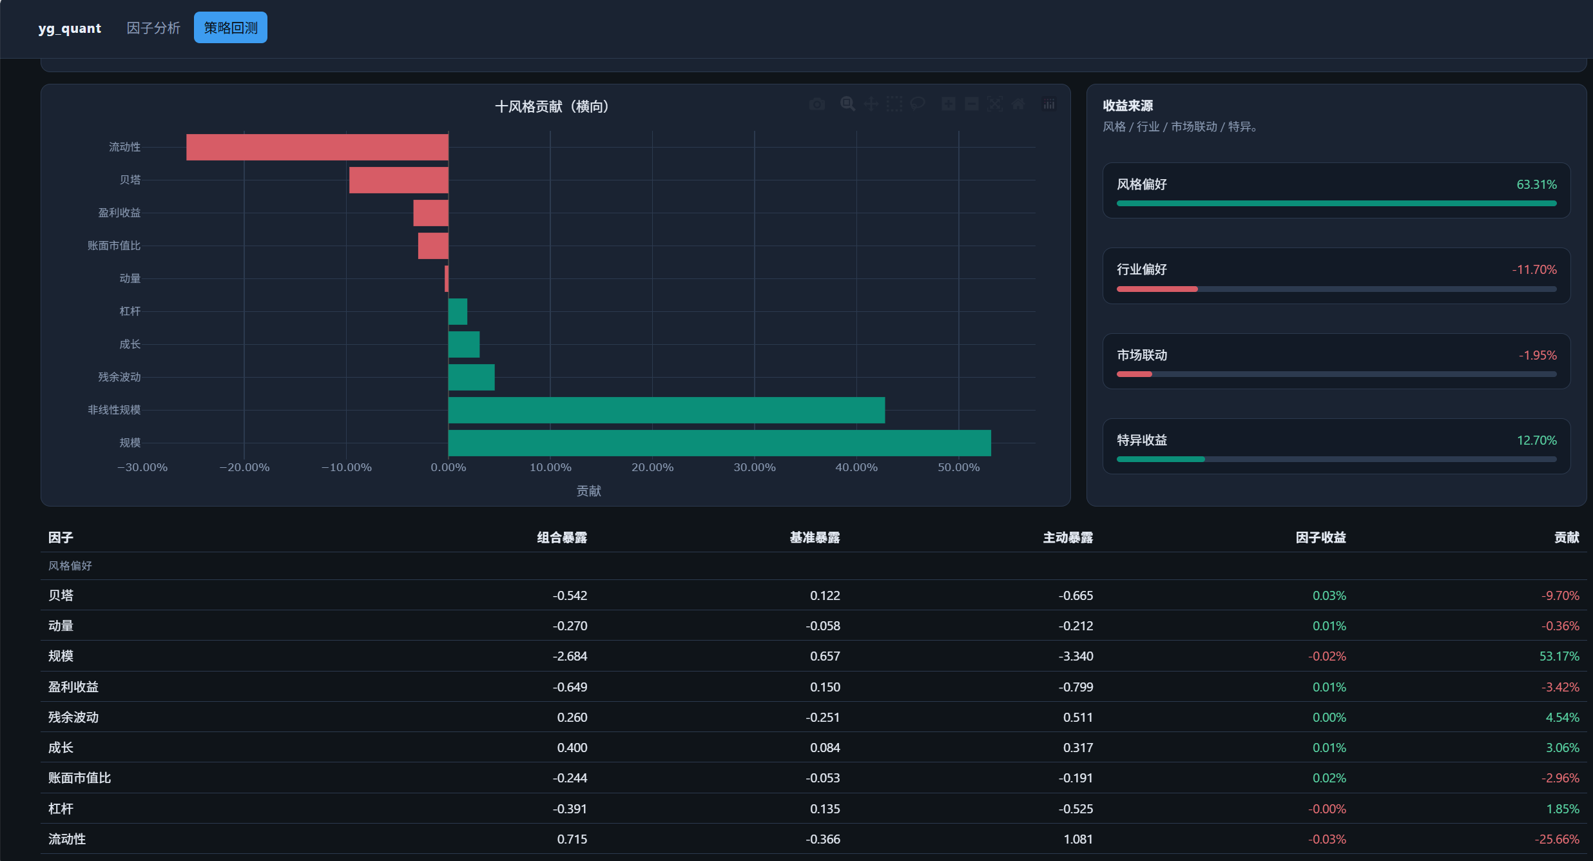This screenshot has height=861, width=1593.
Task: Click Zoom Out minus icon on chart
Action: pyautogui.click(x=971, y=104)
